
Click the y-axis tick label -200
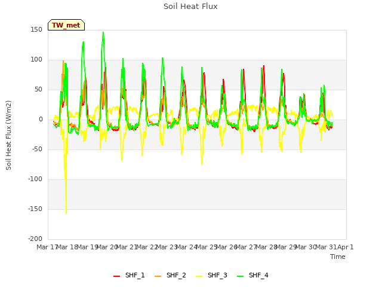point(35,239)
